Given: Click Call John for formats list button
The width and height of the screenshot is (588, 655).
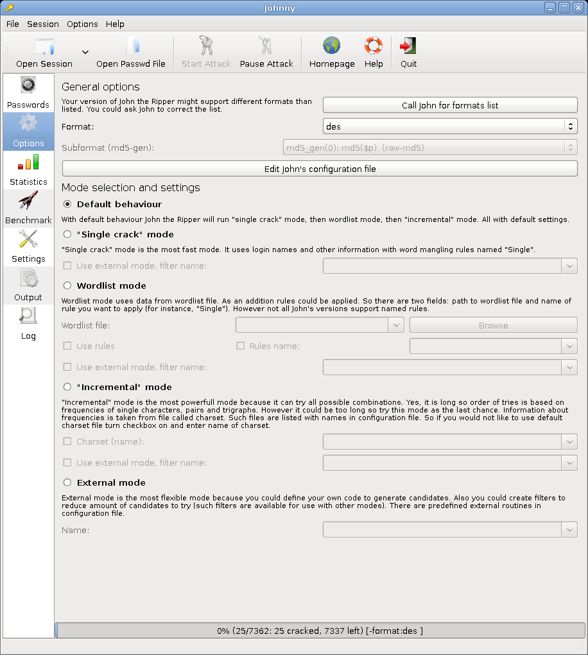Looking at the screenshot, I should (x=450, y=105).
